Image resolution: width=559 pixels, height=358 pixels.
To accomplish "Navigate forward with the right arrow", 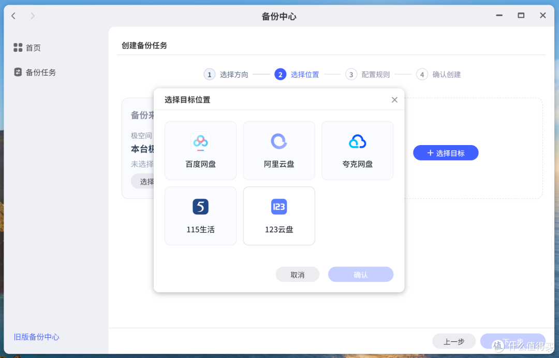I will (33, 16).
